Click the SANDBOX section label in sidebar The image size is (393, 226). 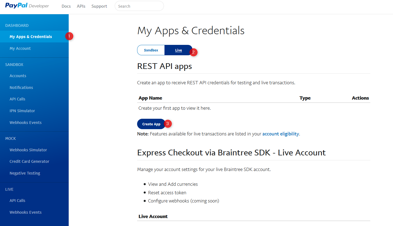point(14,65)
